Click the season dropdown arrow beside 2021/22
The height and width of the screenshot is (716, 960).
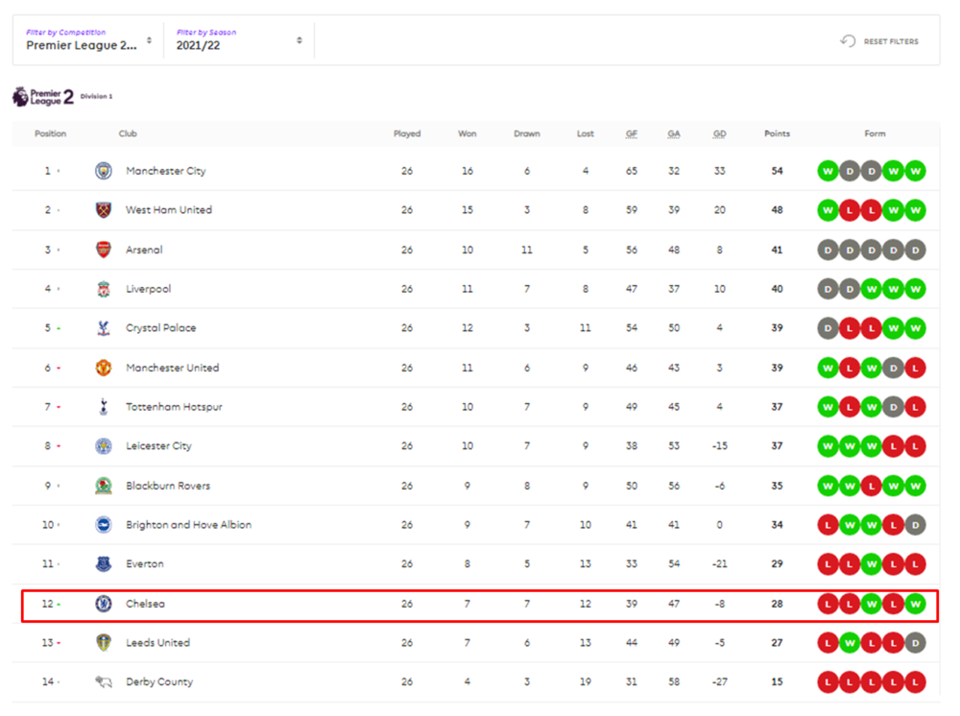(300, 40)
